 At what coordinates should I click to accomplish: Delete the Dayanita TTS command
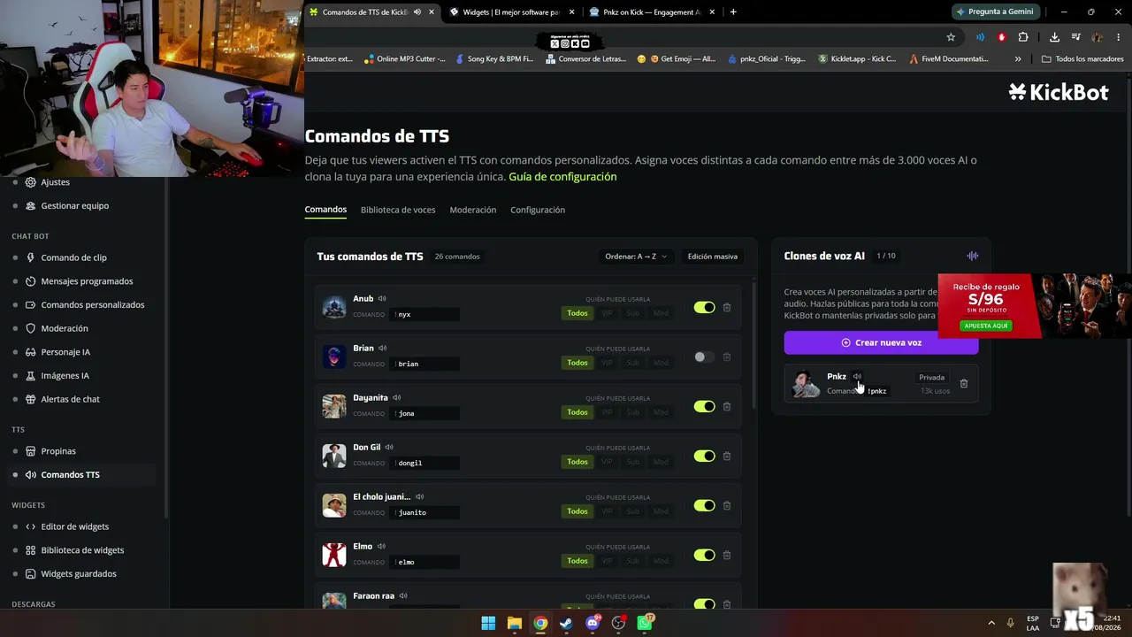pos(727,406)
